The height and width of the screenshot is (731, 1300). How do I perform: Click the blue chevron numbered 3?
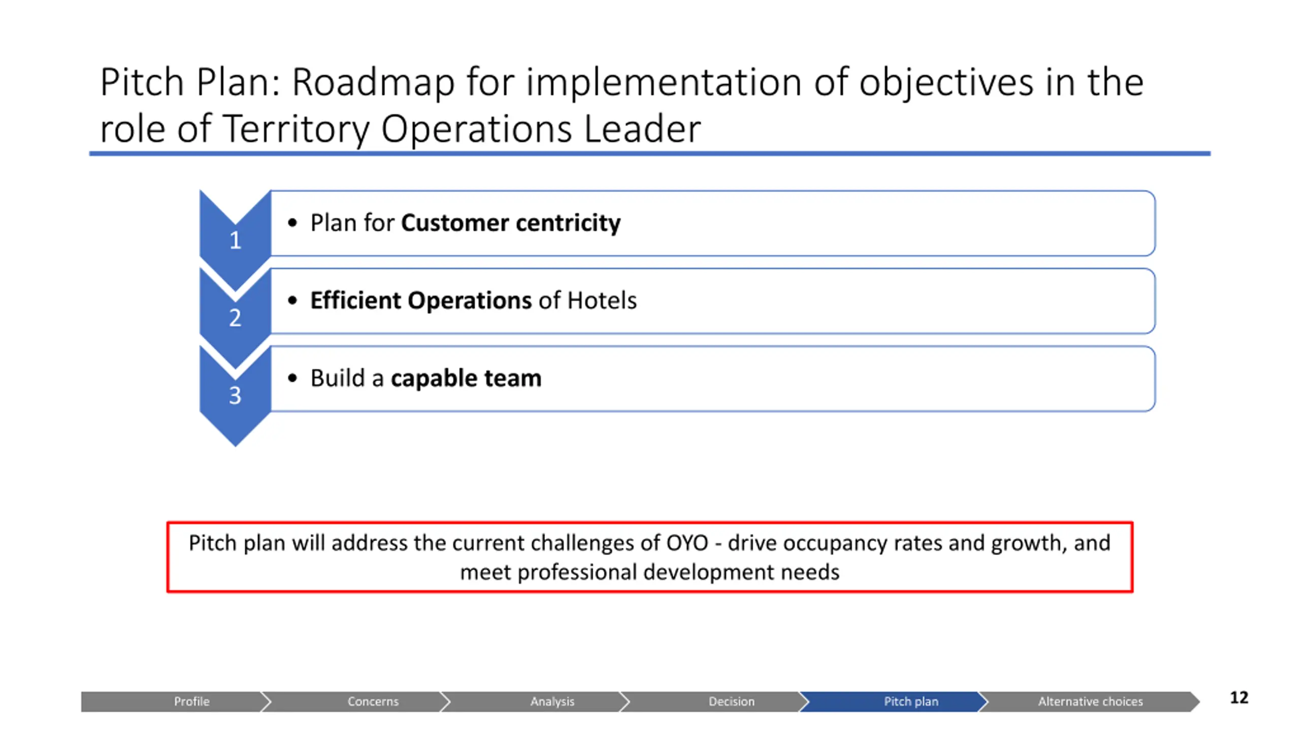pyautogui.click(x=235, y=395)
